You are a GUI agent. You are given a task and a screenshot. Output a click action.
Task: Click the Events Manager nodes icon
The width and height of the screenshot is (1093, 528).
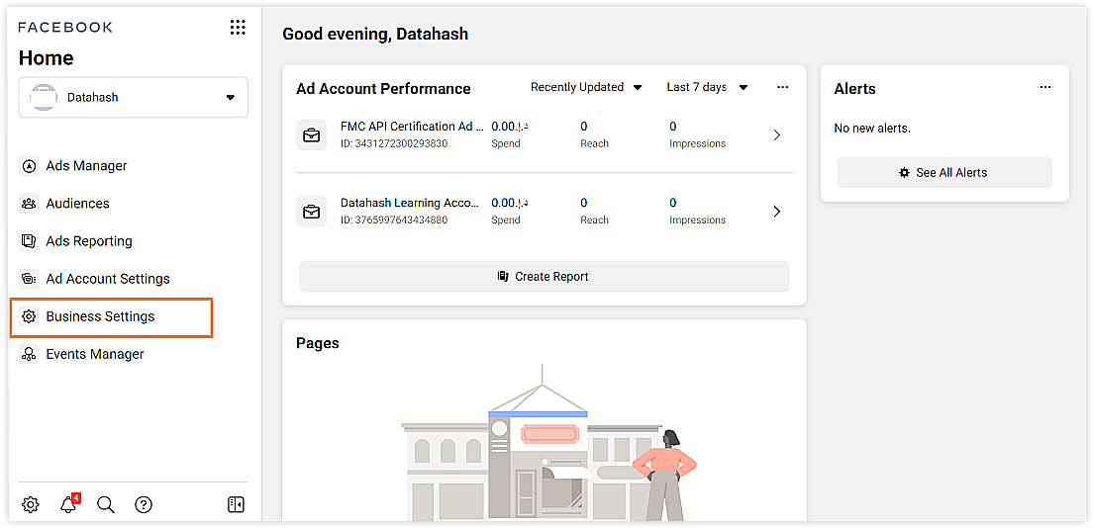tap(29, 354)
